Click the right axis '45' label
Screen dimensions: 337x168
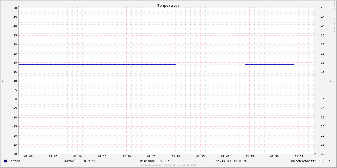pyautogui.click(x=323, y=17)
